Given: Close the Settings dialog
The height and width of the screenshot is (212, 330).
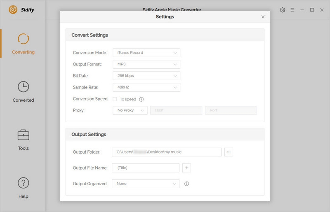Looking at the screenshot, I should pos(263,17).
